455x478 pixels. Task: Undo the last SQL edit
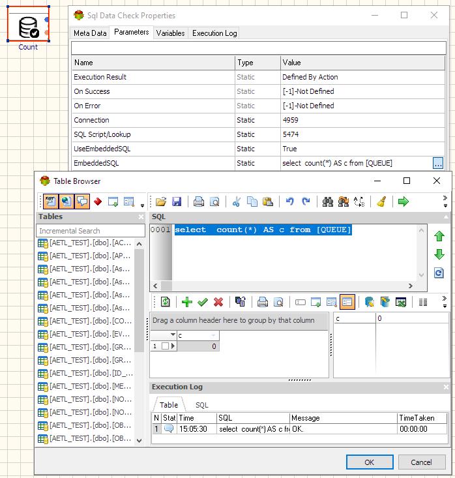290,202
